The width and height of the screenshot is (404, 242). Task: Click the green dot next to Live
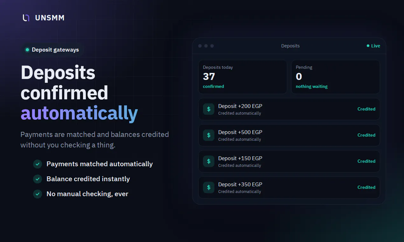368,46
